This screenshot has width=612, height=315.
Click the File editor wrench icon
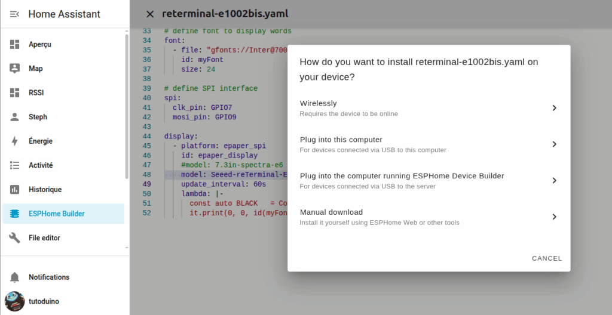tap(15, 238)
